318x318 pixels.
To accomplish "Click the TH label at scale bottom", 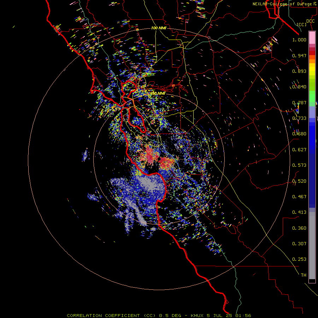I will (x=304, y=275).
